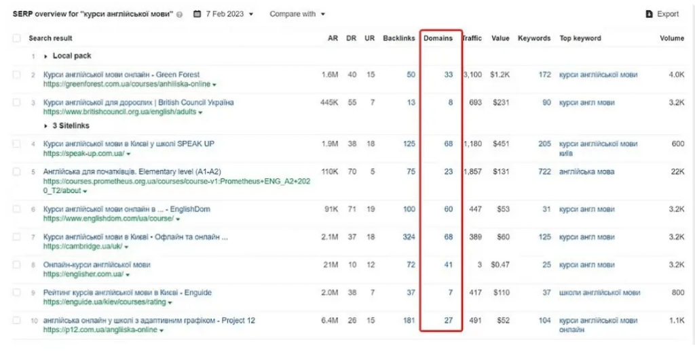
Task: Click the UR column header
Action: tap(370, 38)
